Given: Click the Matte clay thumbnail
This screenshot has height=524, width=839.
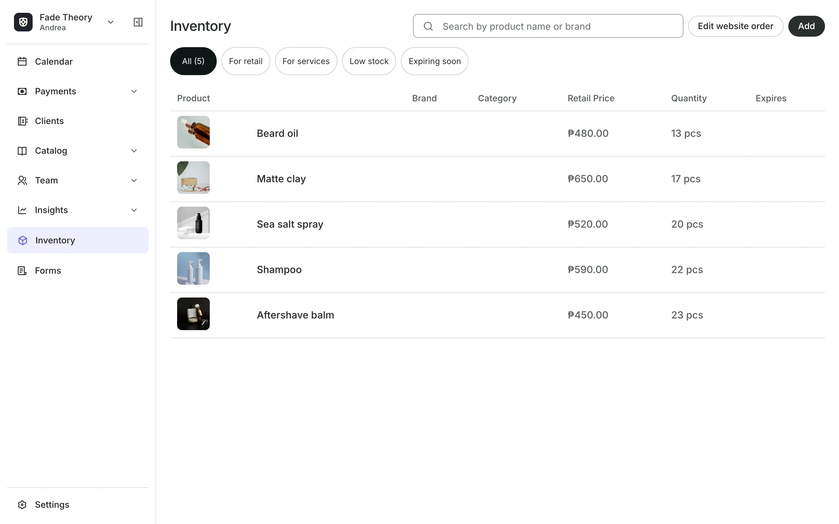Looking at the screenshot, I should (x=193, y=178).
